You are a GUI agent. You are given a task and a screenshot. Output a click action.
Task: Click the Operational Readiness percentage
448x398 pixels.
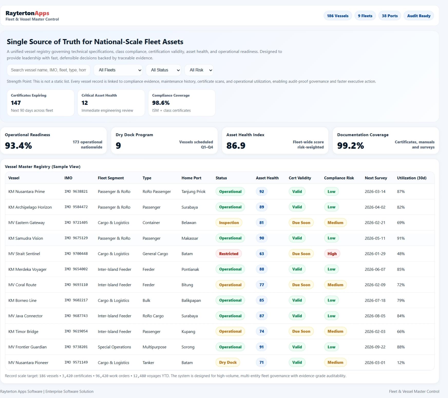[18, 145]
